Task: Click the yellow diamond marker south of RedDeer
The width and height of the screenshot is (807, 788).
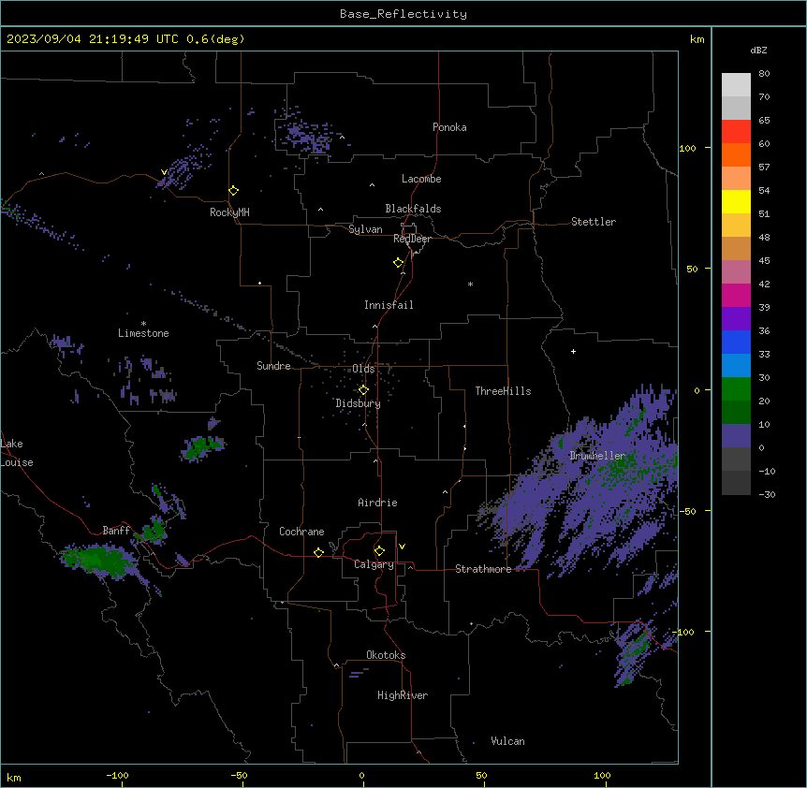Action: click(x=398, y=263)
